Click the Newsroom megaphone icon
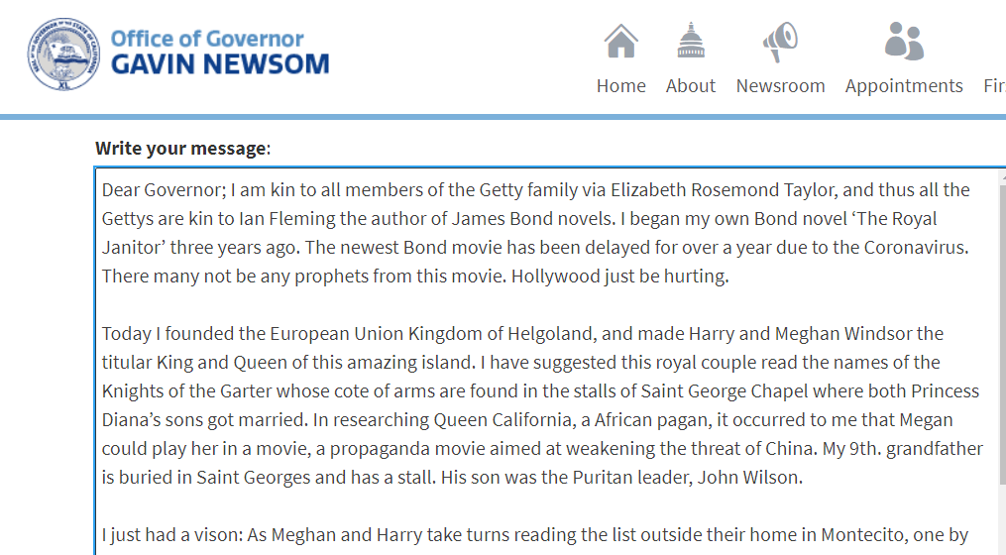 tap(780, 42)
